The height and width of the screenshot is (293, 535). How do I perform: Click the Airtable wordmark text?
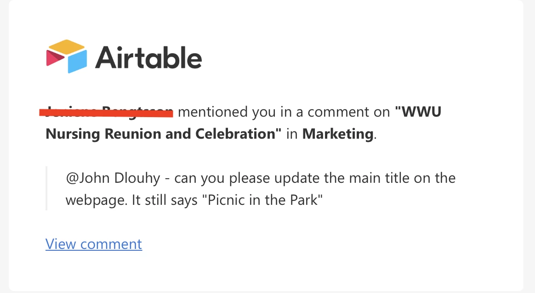click(x=148, y=57)
